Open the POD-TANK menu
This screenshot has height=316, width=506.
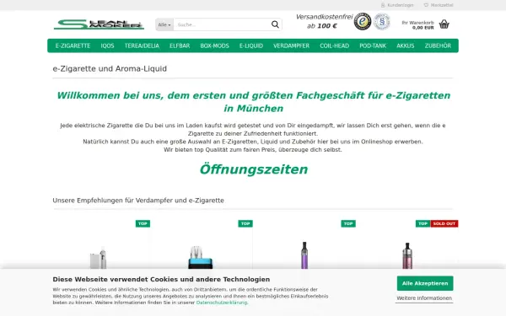[373, 46]
